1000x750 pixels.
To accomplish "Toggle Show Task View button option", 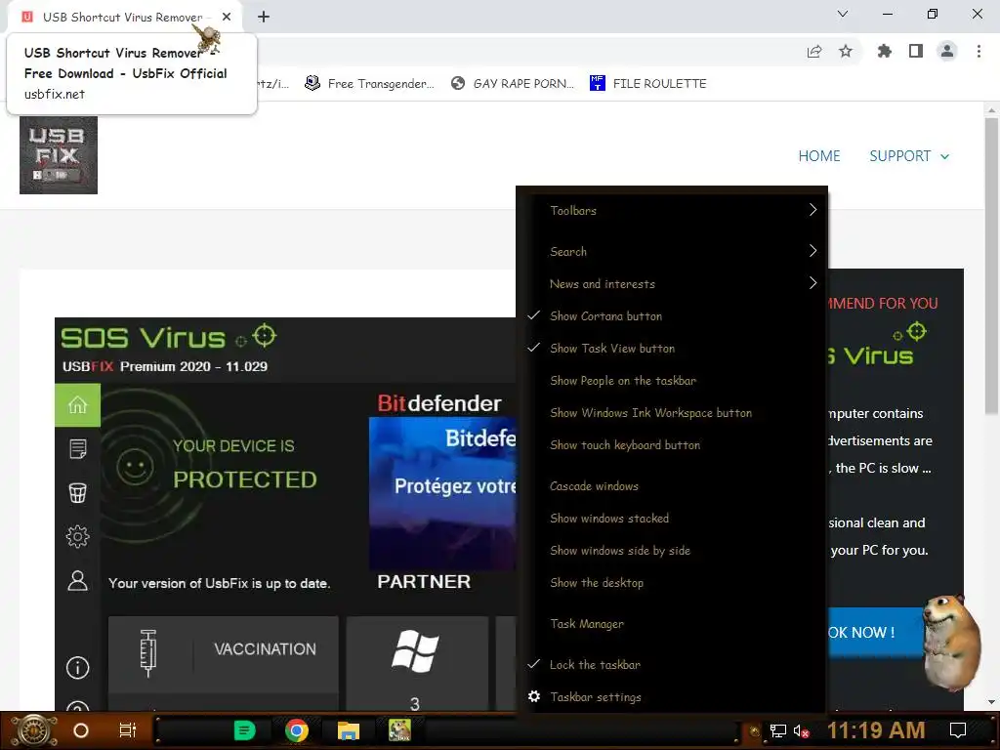I will tap(672, 349).
